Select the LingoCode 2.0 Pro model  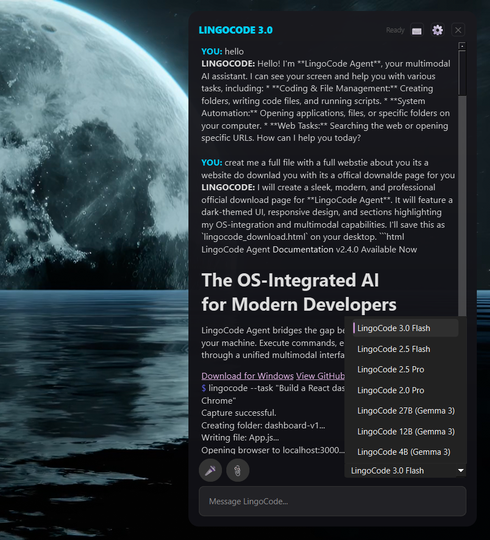coord(405,390)
